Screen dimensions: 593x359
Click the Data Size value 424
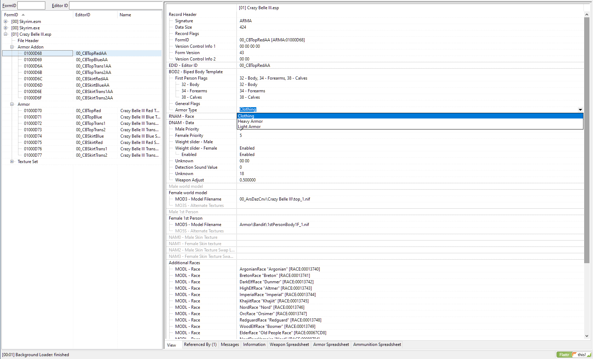(x=243, y=27)
